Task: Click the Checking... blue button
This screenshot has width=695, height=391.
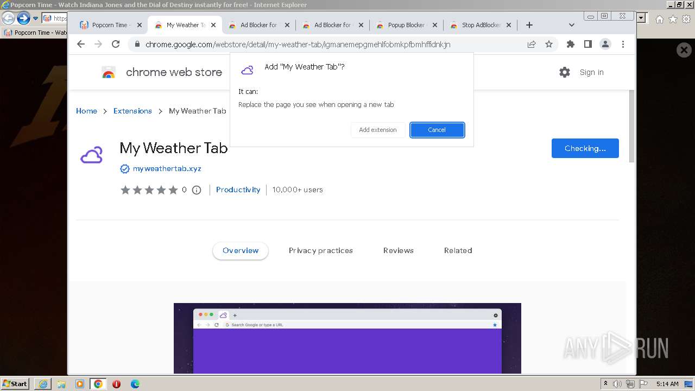Action: click(x=585, y=148)
